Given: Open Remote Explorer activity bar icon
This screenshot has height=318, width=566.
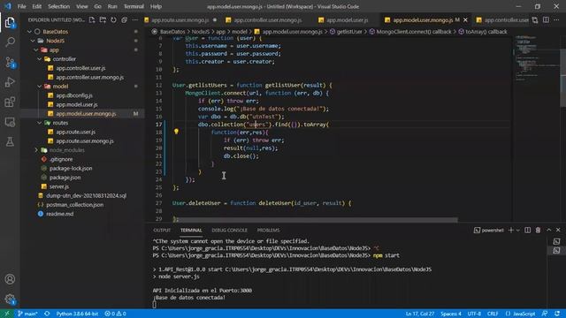Looking at the screenshot, I should tap(10, 122).
